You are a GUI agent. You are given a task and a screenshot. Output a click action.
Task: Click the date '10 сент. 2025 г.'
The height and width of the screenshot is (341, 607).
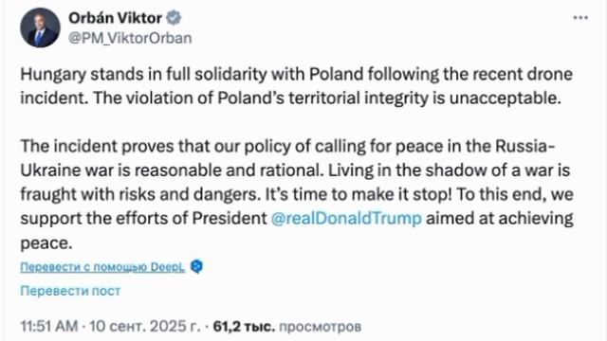[145, 327]
